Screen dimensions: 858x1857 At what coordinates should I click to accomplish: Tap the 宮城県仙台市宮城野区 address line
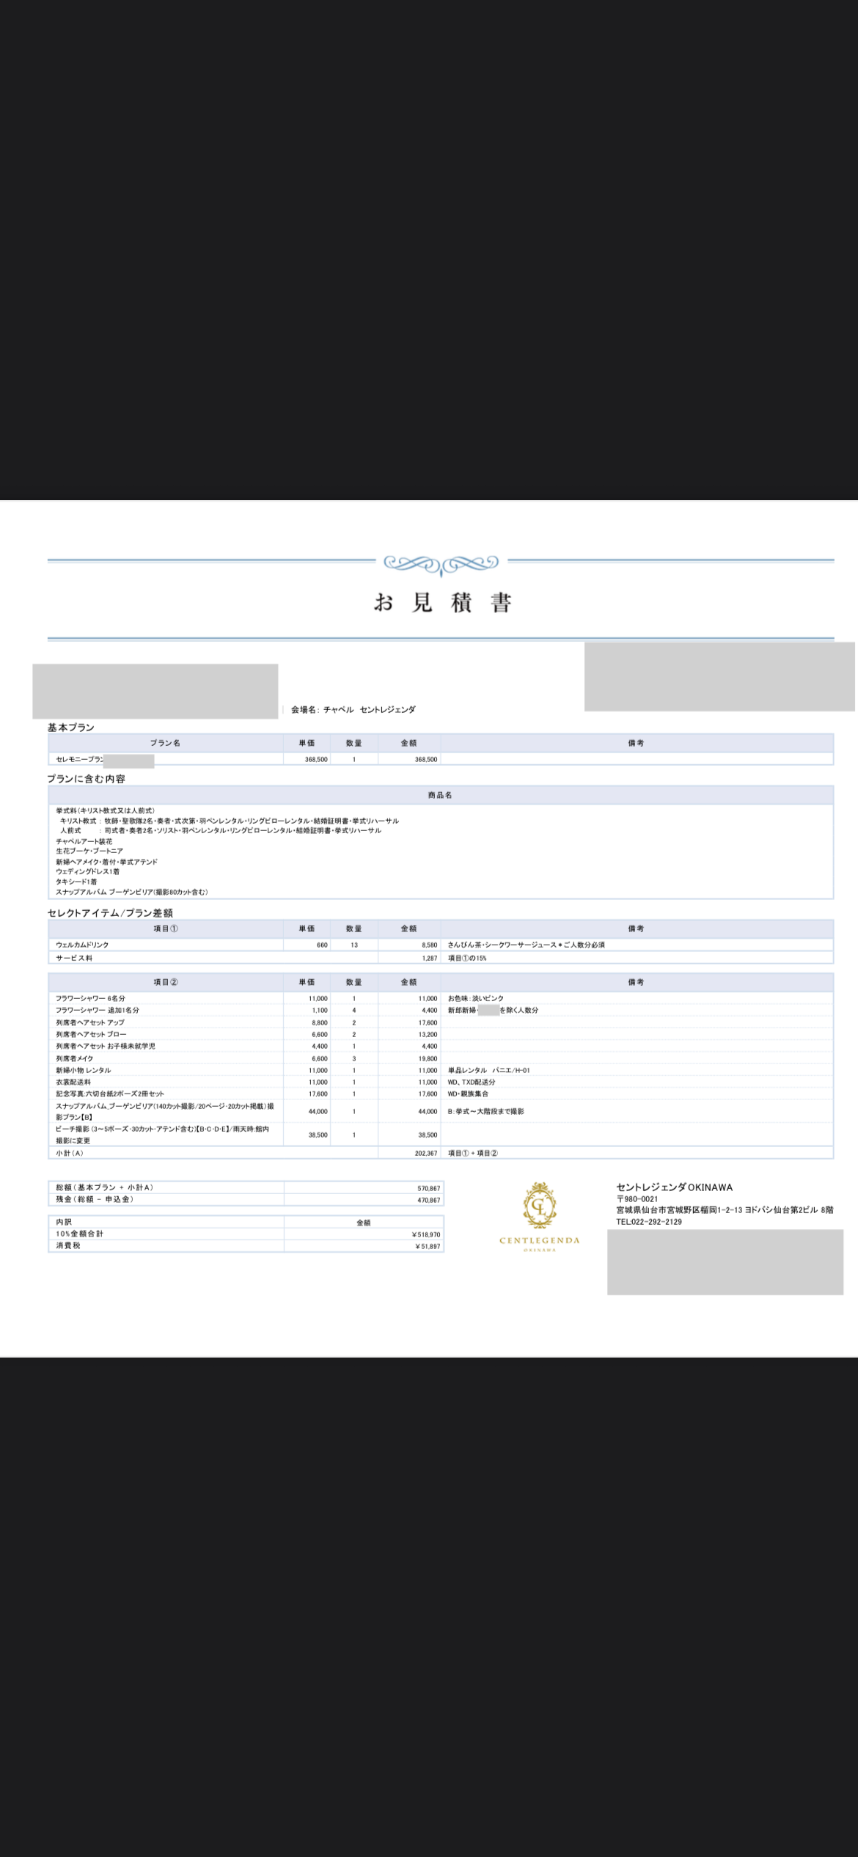coord(725,1210)
